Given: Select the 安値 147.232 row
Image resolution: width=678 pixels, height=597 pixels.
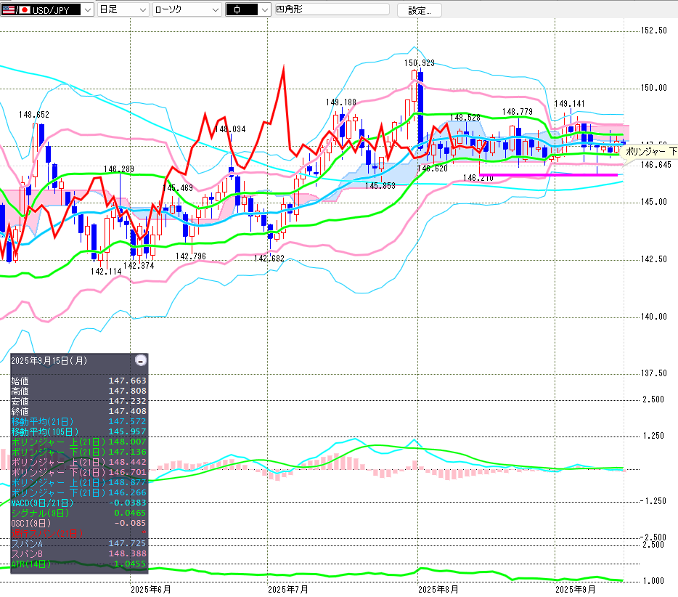Looking at the screenshot, I should point(78,401).
